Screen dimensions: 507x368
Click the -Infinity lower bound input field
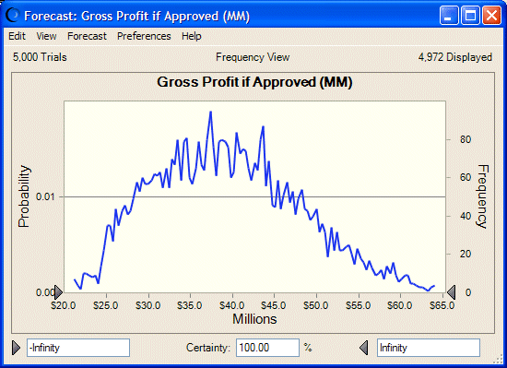point(78,348)
